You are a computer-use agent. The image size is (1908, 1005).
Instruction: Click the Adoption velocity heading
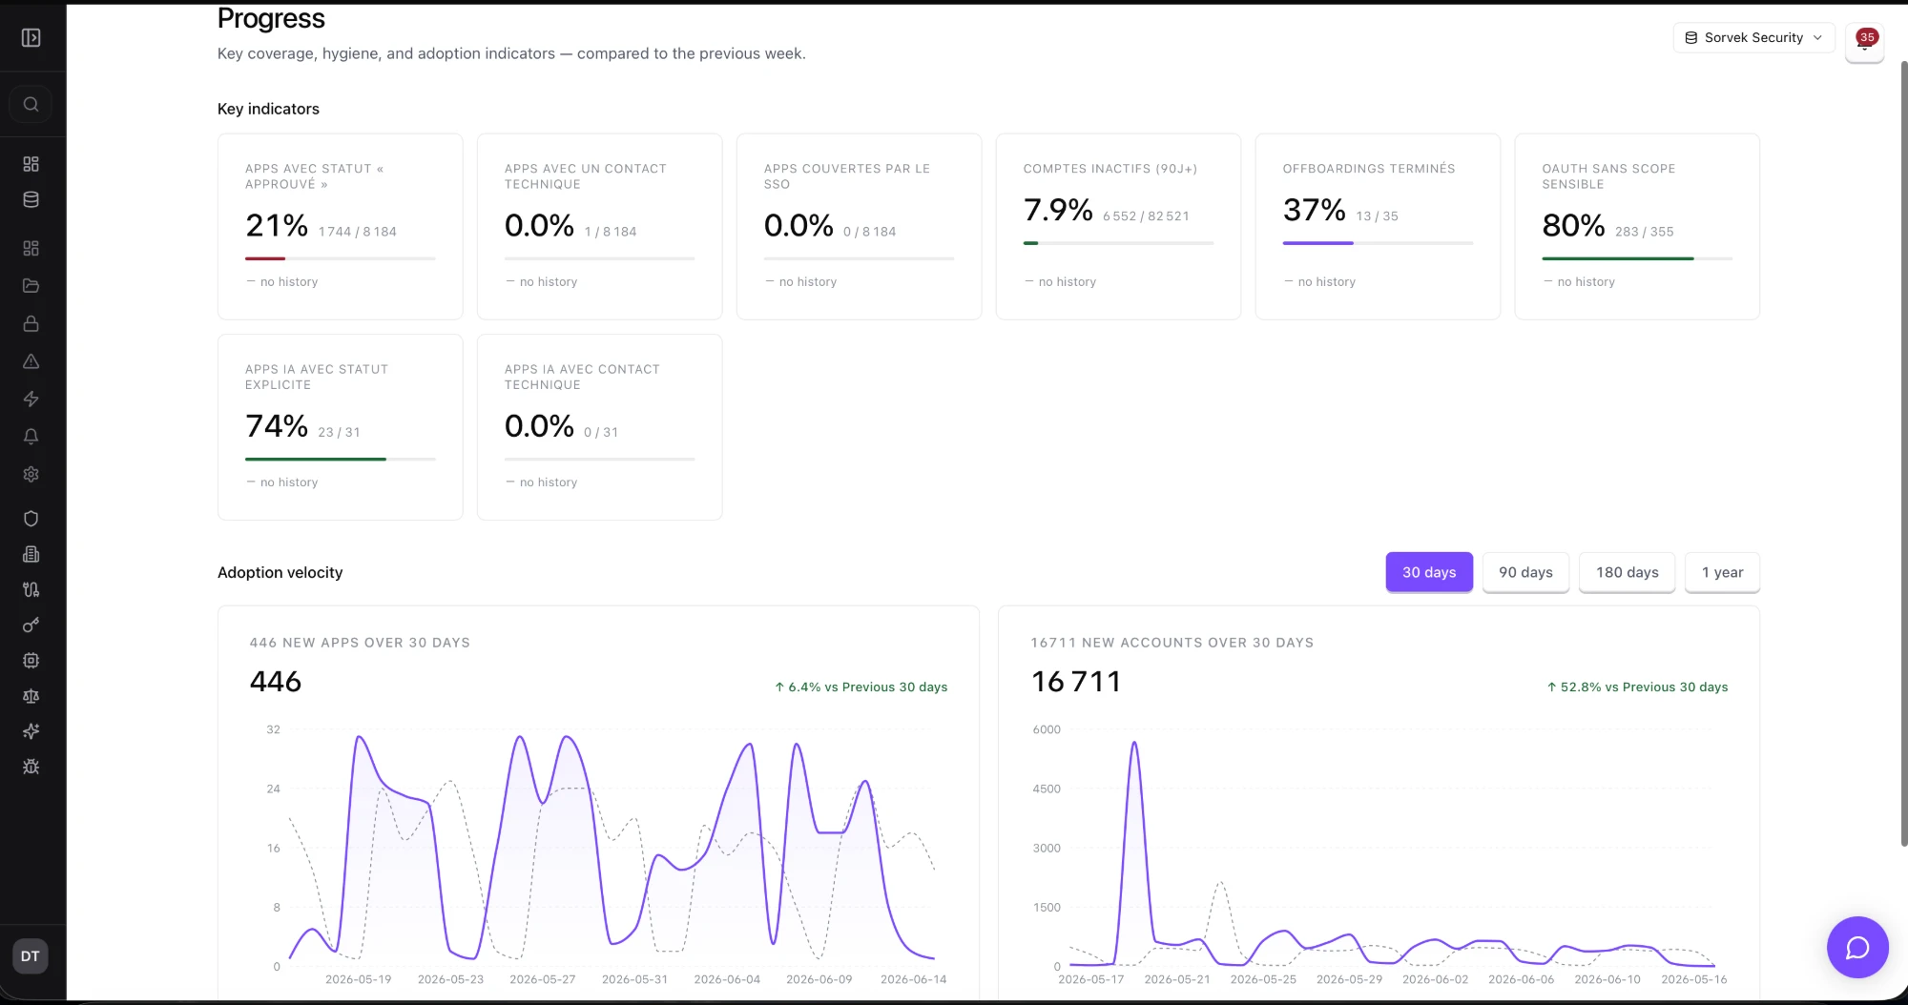[x=280, y=572]
